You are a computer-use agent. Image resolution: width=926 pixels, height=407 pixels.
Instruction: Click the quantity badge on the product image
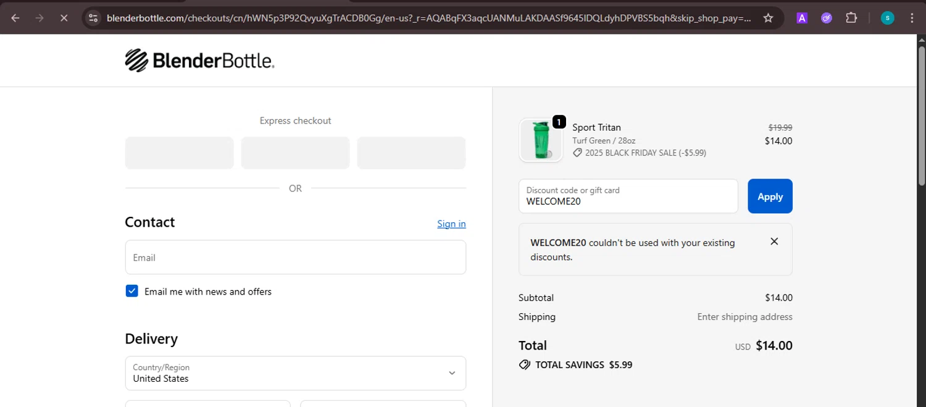[x=559, y=122]
